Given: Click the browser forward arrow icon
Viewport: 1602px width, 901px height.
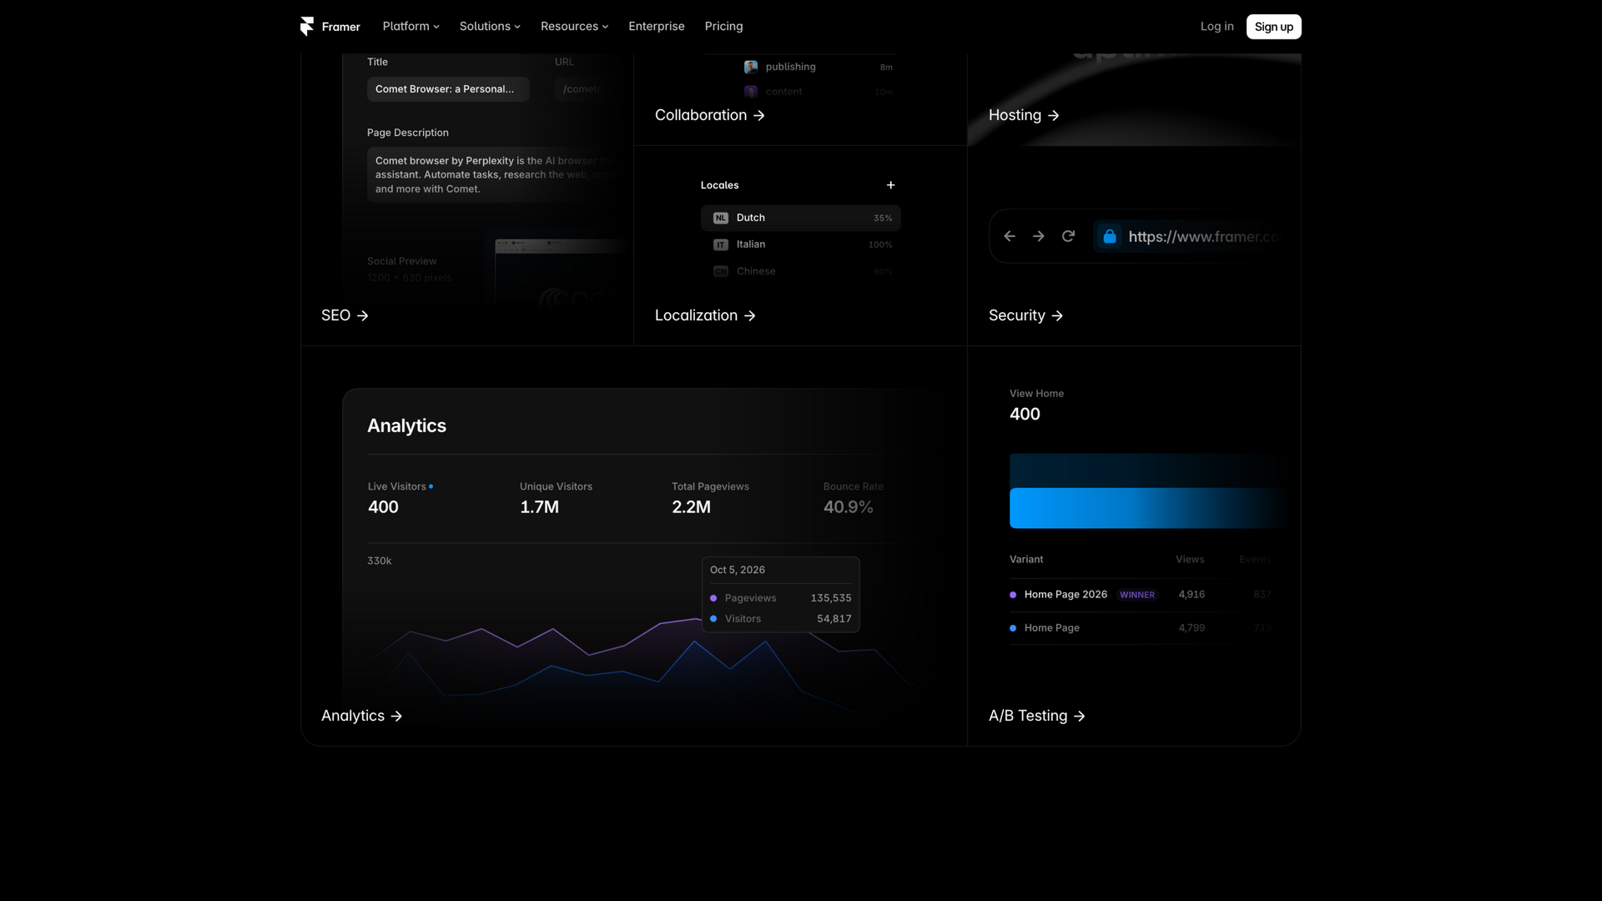Looking at the screenshot, I should pos(1039,236).
